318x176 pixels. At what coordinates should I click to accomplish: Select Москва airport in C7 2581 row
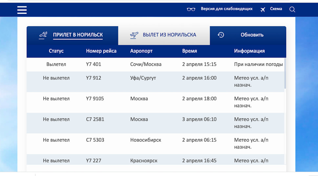pos(139,119)
